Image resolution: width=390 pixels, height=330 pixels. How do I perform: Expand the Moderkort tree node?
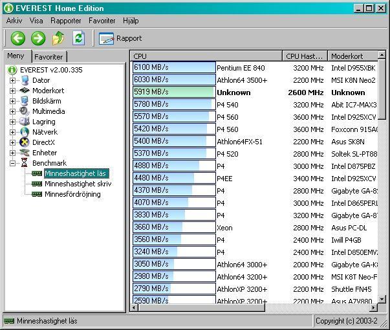point(12,91)
